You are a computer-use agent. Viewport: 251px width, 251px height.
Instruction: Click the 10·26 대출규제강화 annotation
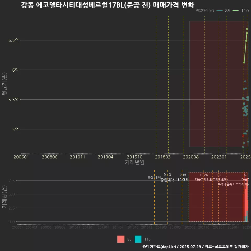204,177
